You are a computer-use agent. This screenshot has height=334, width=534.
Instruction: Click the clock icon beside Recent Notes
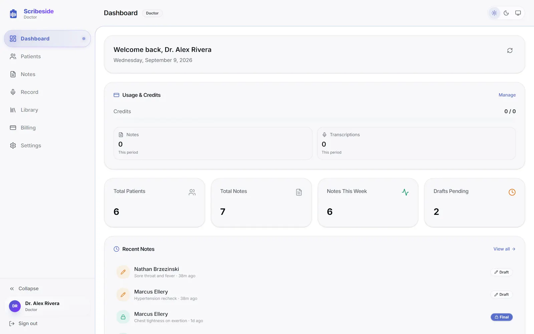coord(116,249)
